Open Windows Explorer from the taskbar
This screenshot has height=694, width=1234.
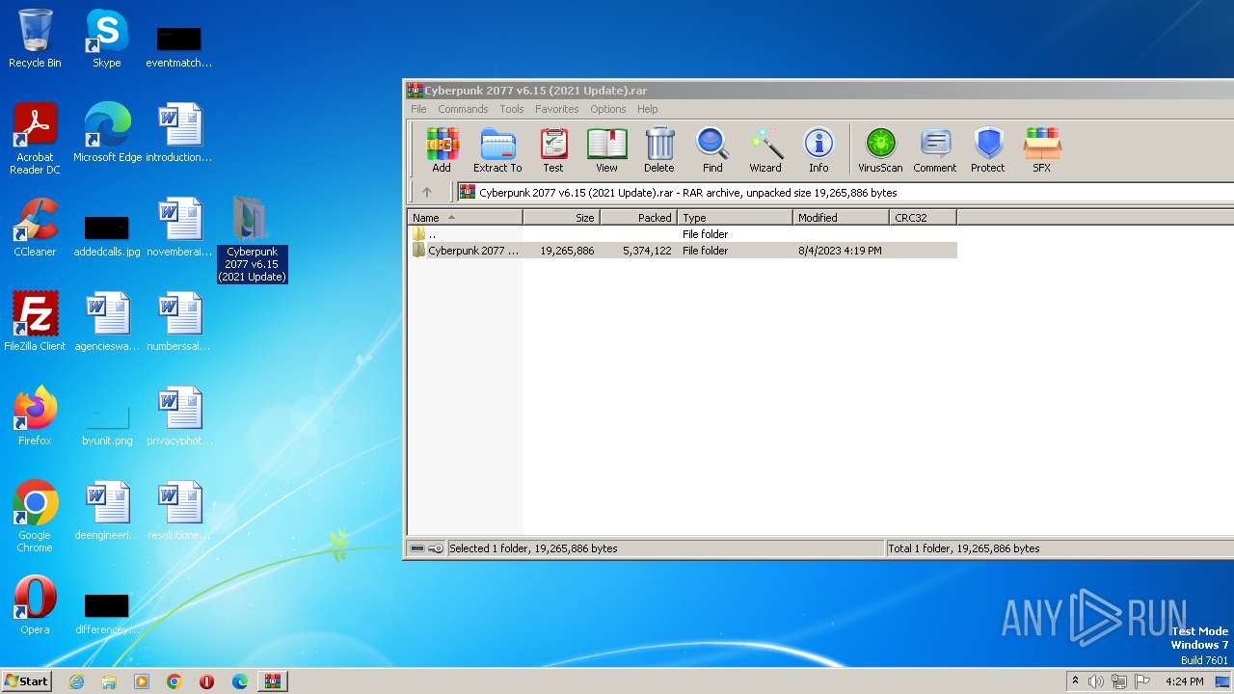point(109,681)
